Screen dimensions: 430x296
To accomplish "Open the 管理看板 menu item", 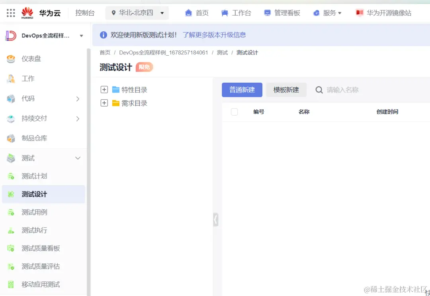I will coord(287,12).
